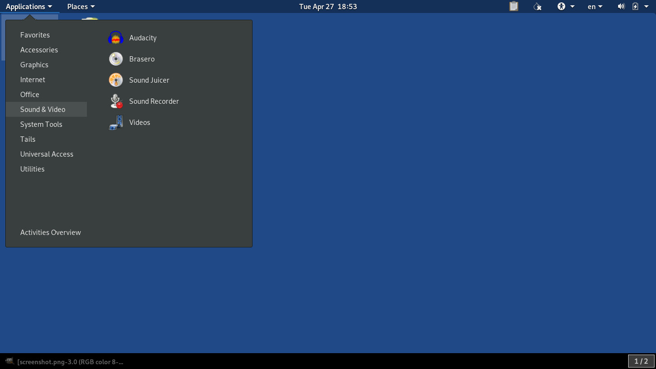Click the Sound Recorder microphone icon
Viewport: 656px width, 369px height.
point(116,101)
